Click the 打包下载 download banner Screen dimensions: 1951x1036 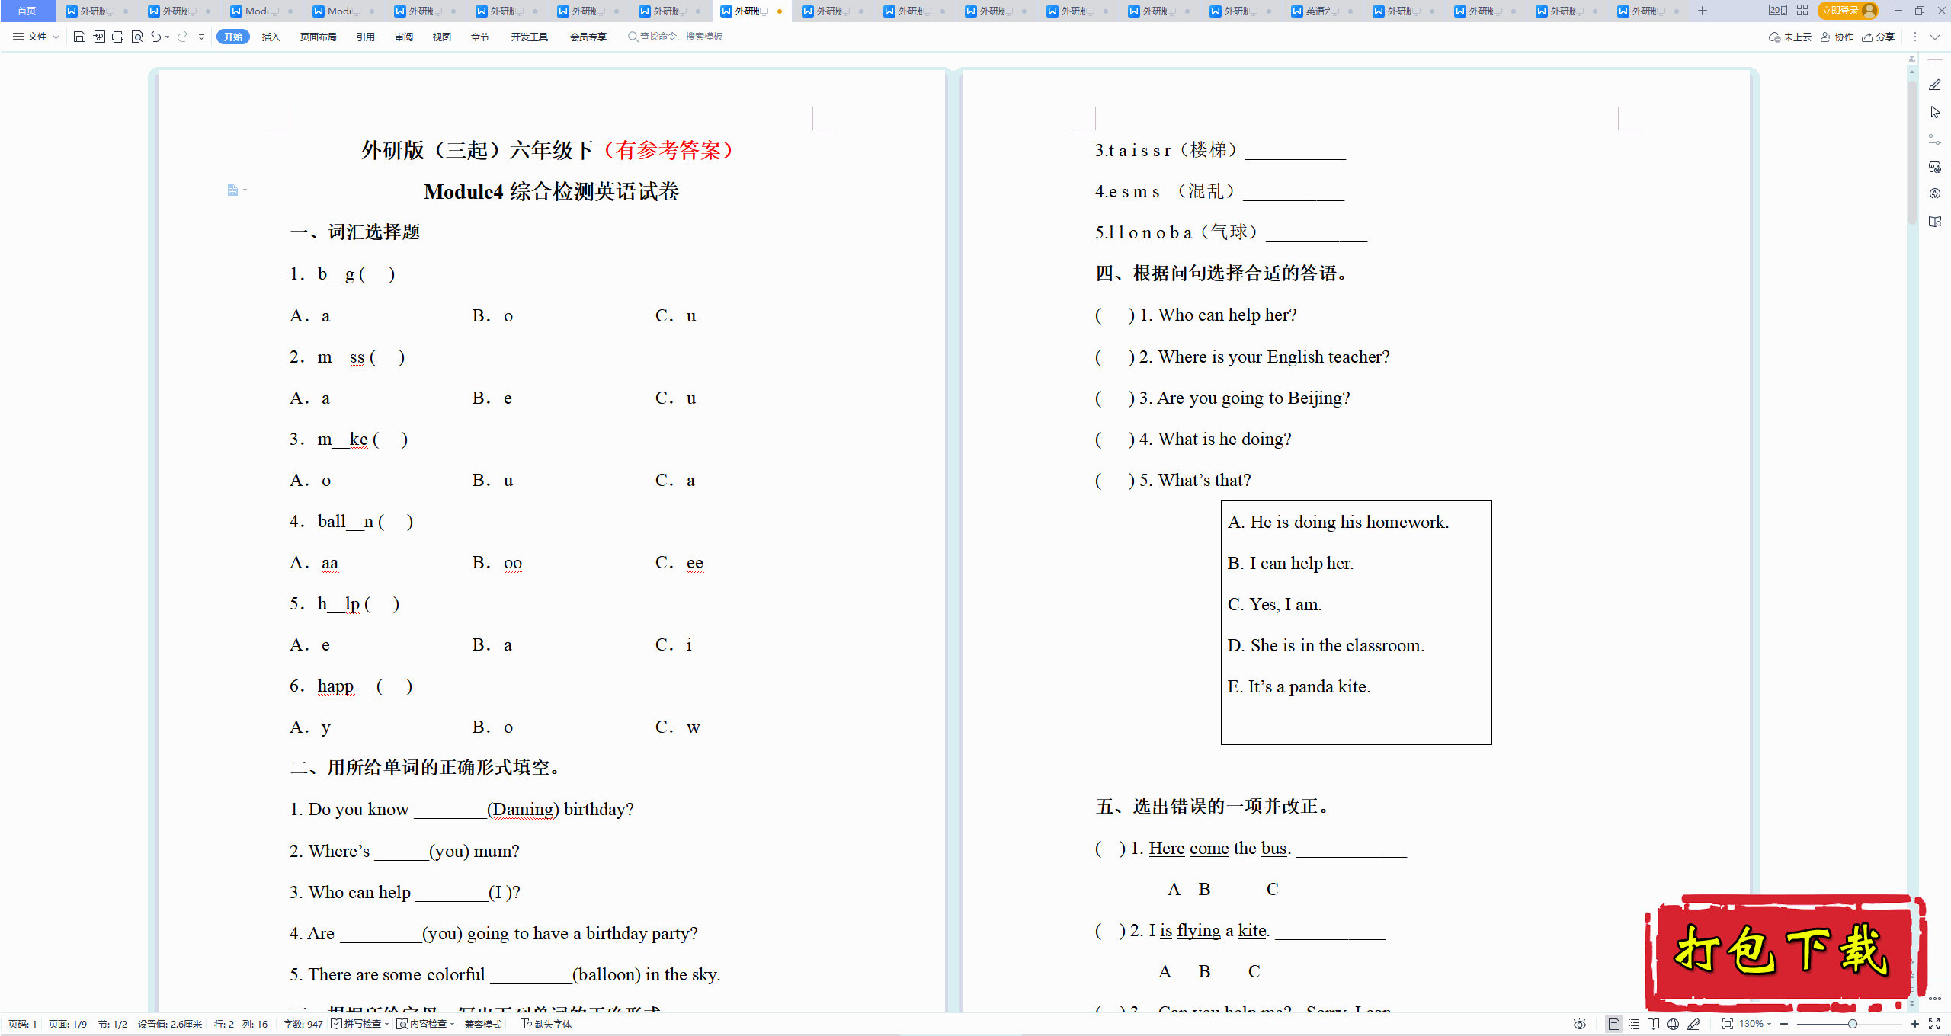point(1785,952)
